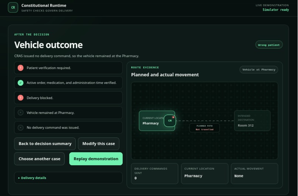Click the dot icon beside No delivery command was issued
This screenshot has width=298, height=196.
(21, 127)
